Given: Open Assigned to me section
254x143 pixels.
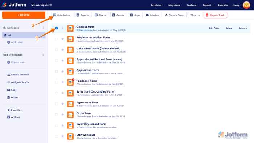Looking at the screenshot, I should pos(18,82).
